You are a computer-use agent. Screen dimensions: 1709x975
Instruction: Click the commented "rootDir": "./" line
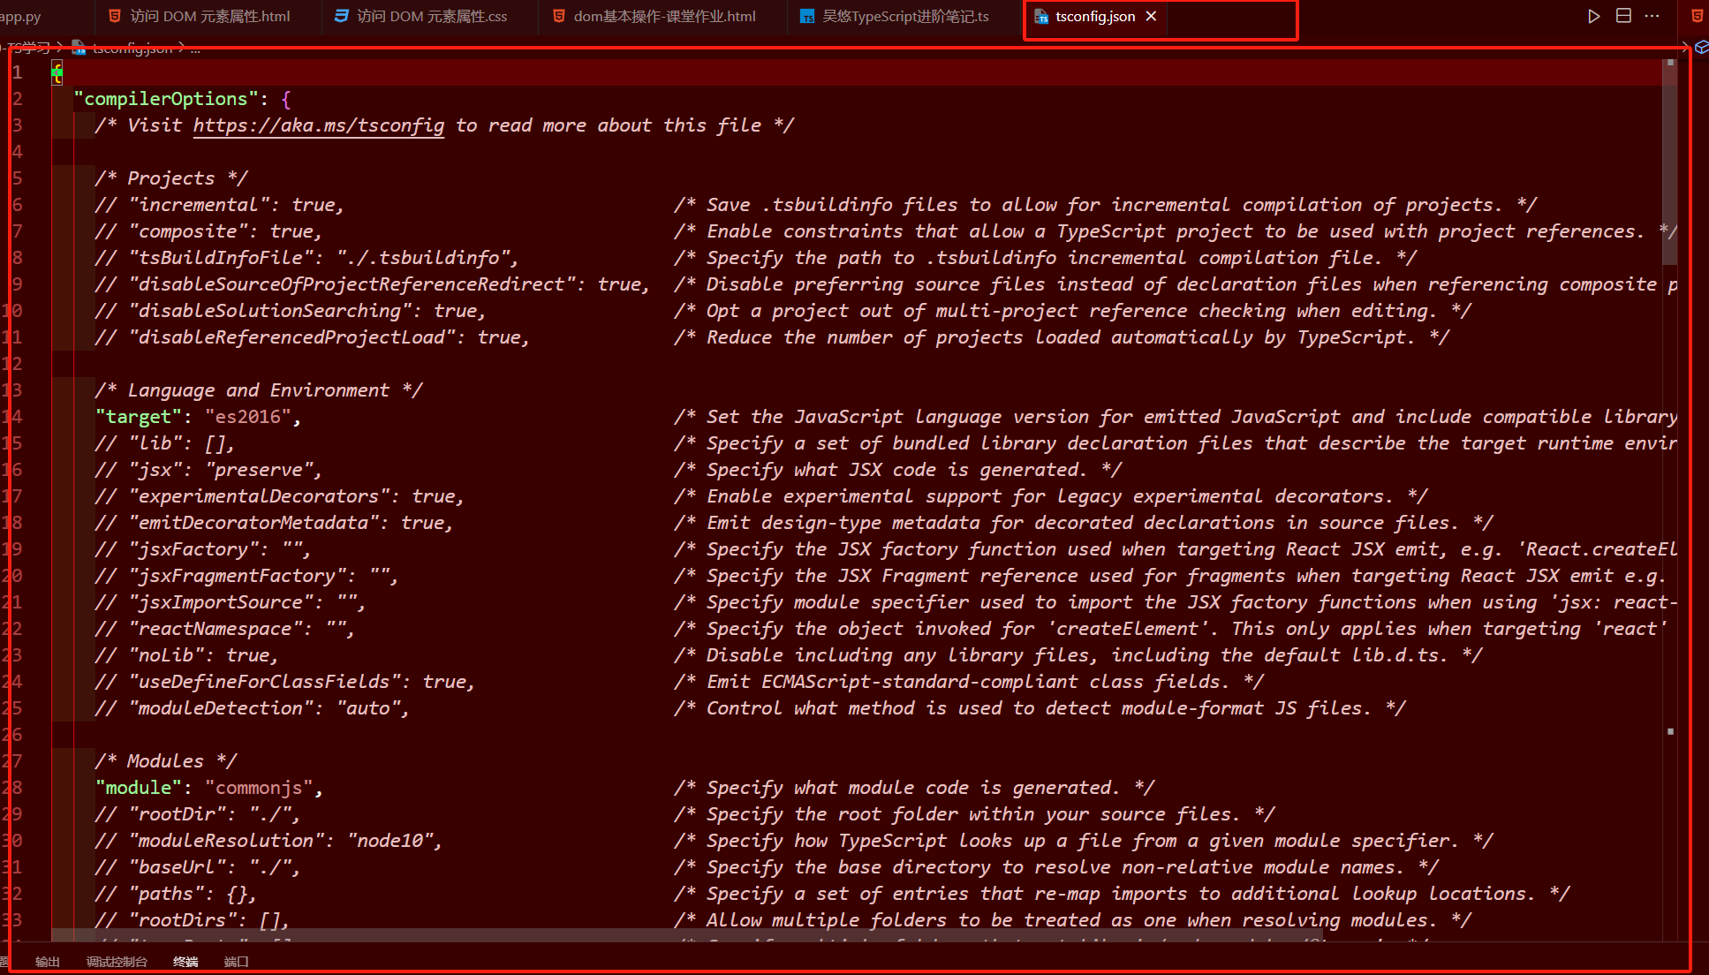[198, 814]
